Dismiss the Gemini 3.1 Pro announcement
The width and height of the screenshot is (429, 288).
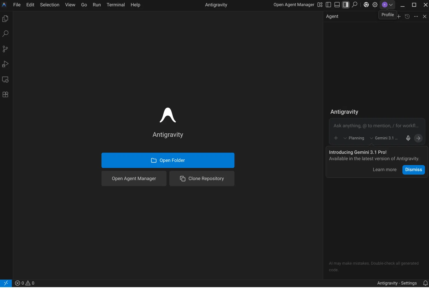413,170
